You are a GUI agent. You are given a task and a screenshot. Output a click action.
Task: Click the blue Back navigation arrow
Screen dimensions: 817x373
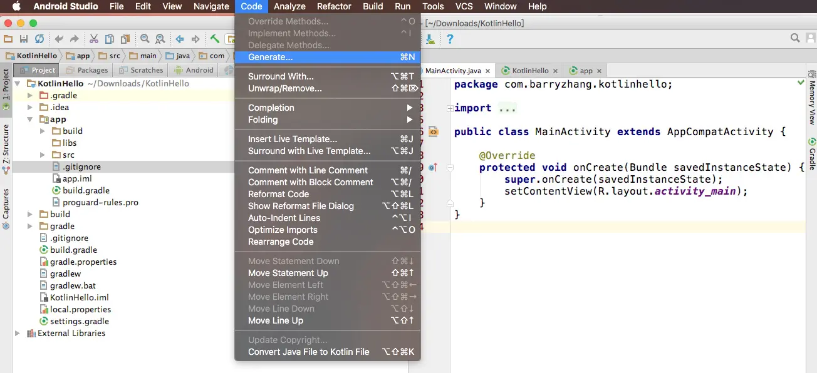coord(180,39)
